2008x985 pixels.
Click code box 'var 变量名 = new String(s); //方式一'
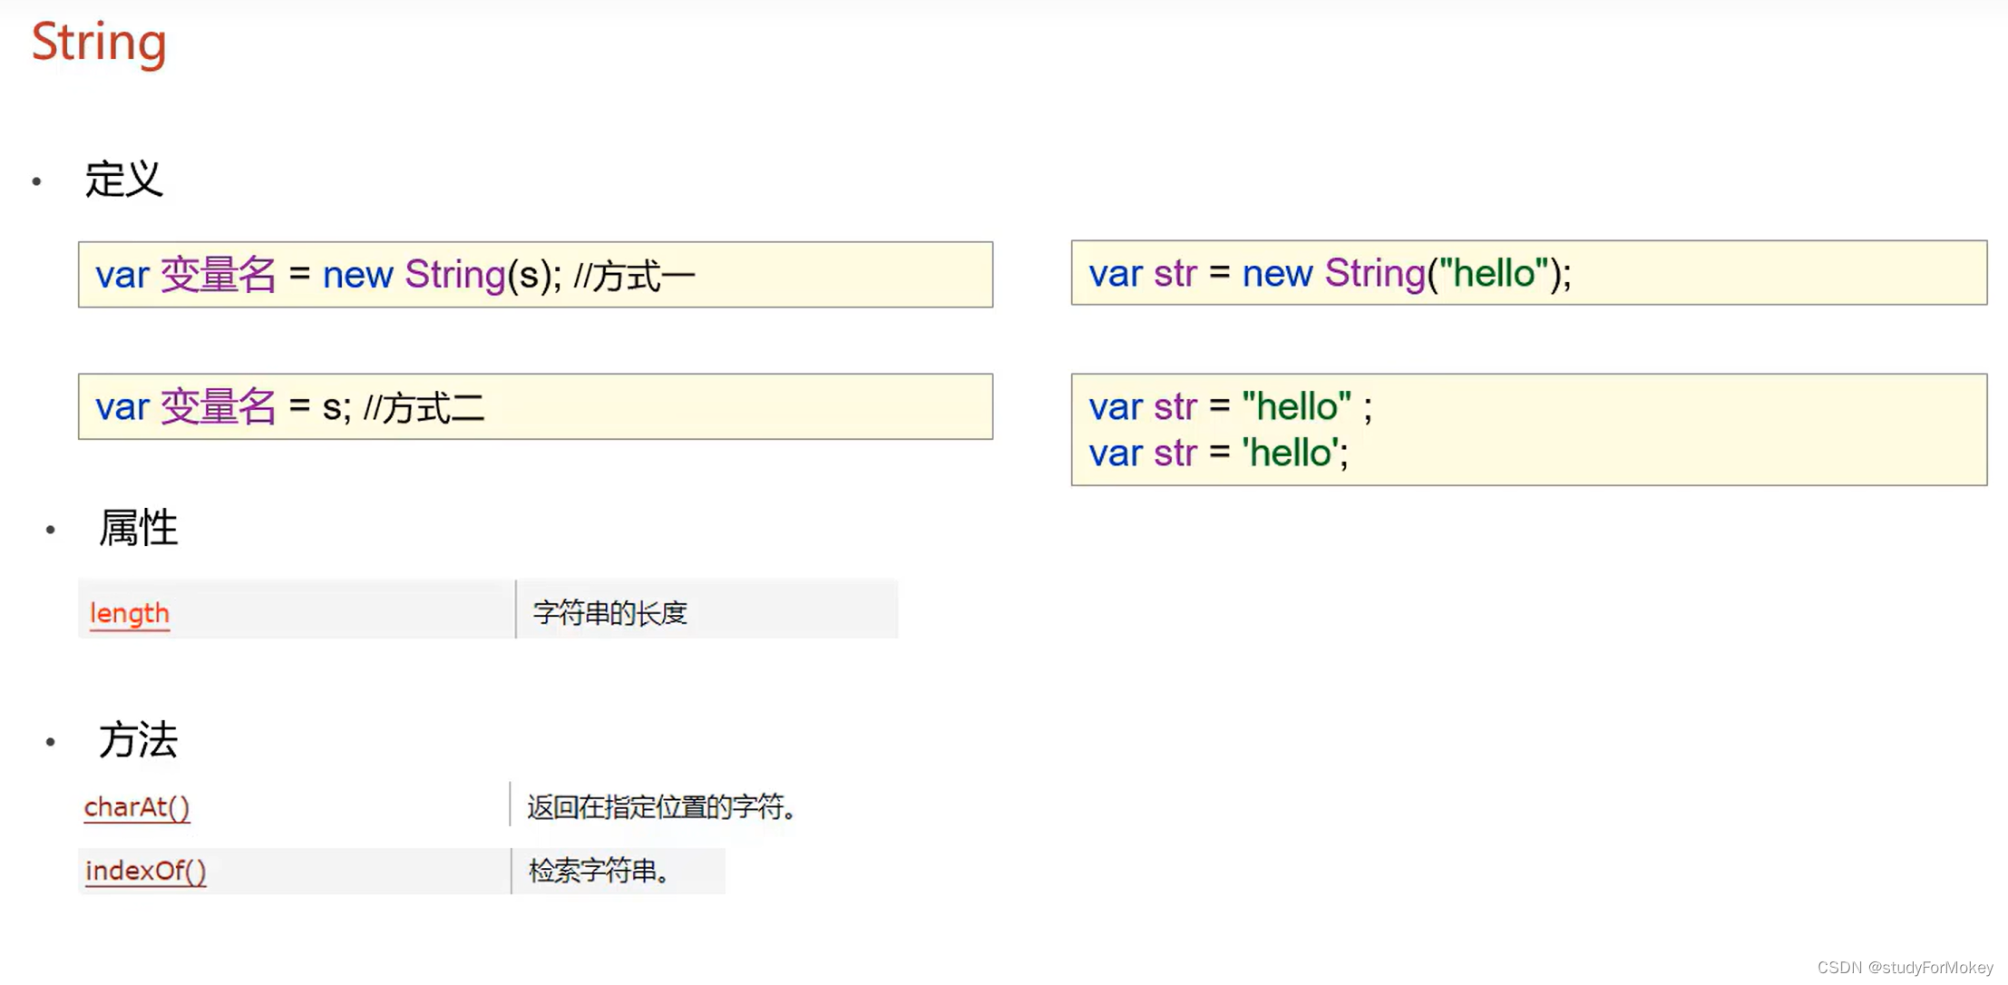tap(535, 275)
